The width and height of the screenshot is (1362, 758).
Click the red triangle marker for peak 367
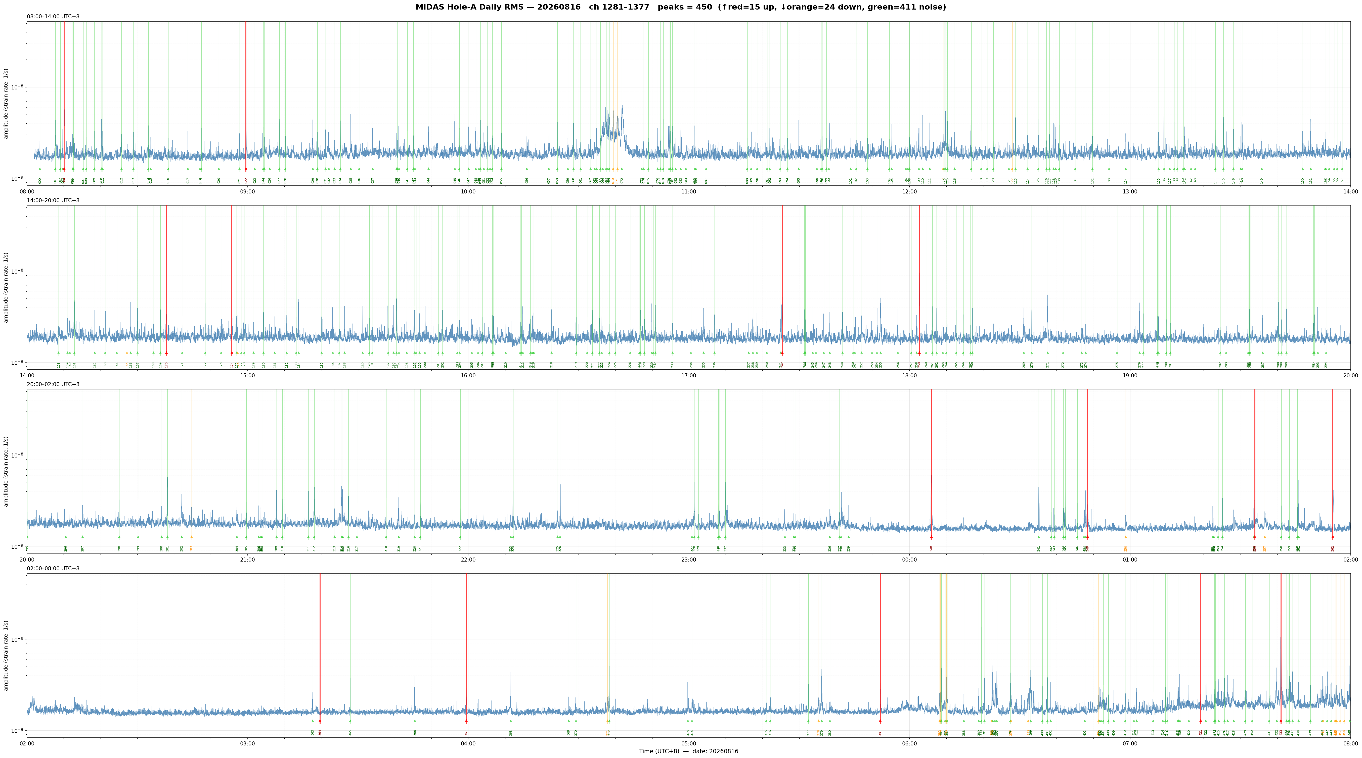[466, 721]
